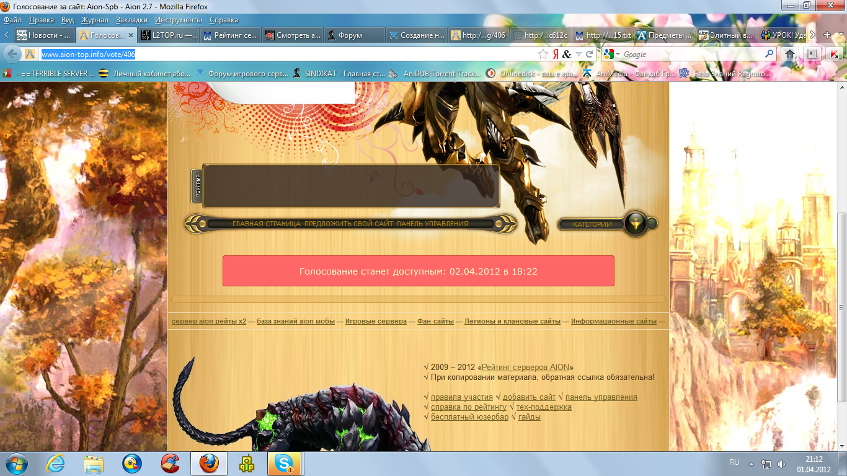Open the Google search engine selector dropdown
Viewport: 847px width, 476px height.
(x=612, y=54)
